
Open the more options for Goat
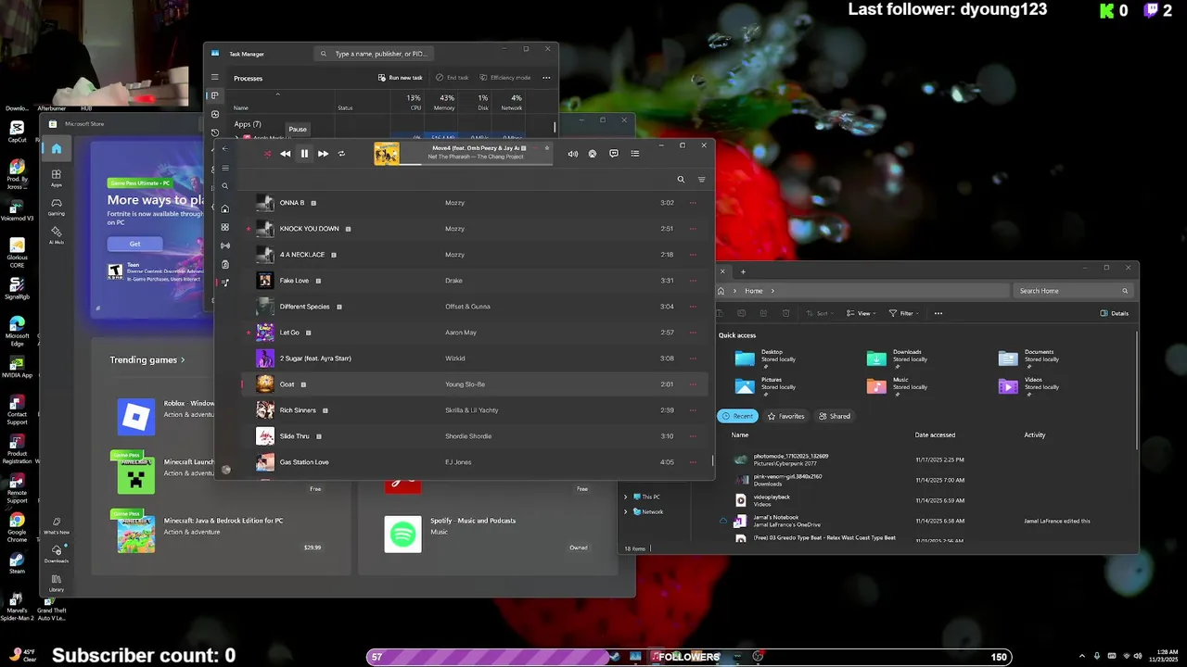693,384
